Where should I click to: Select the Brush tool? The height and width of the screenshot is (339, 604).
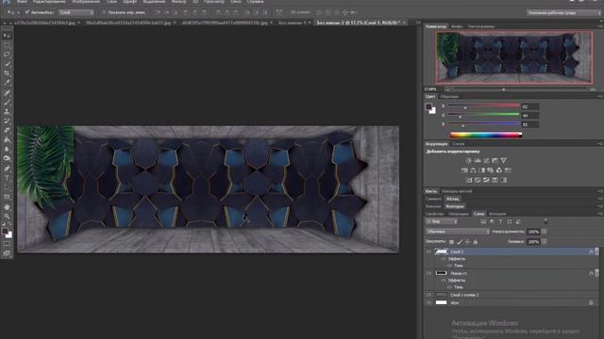pyautogui.click(x=7, y=103)
